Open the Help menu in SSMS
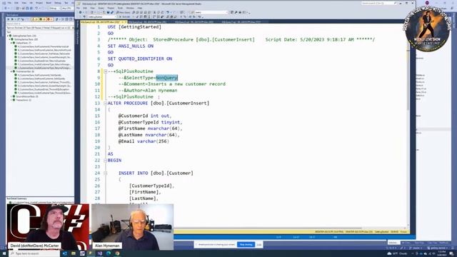Viewport: 457px width, 257px height. tap(140, 8)
